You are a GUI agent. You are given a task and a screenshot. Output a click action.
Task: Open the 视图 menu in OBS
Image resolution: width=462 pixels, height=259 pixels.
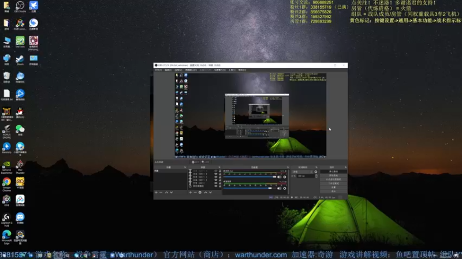[178, 70]
